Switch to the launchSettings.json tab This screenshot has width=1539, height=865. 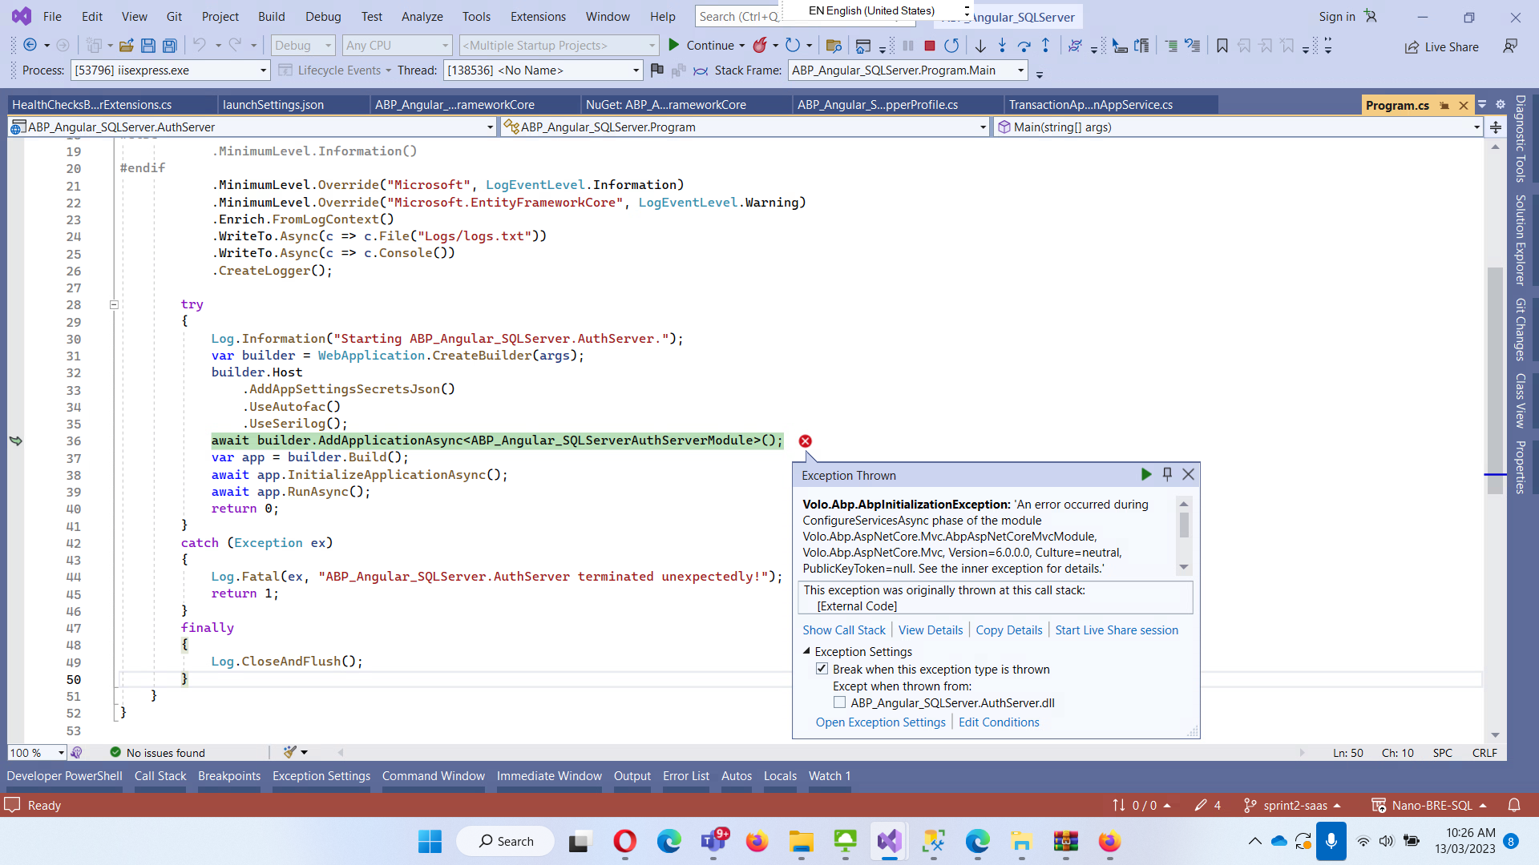click(x=273, y=105)
